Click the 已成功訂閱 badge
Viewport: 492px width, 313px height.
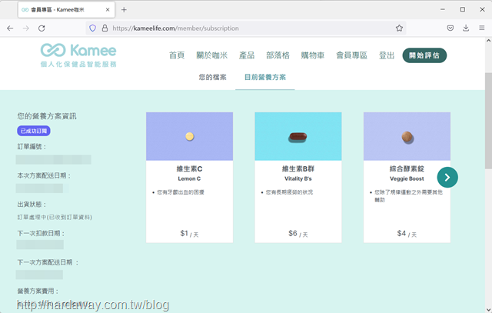[x=34, y=131]
